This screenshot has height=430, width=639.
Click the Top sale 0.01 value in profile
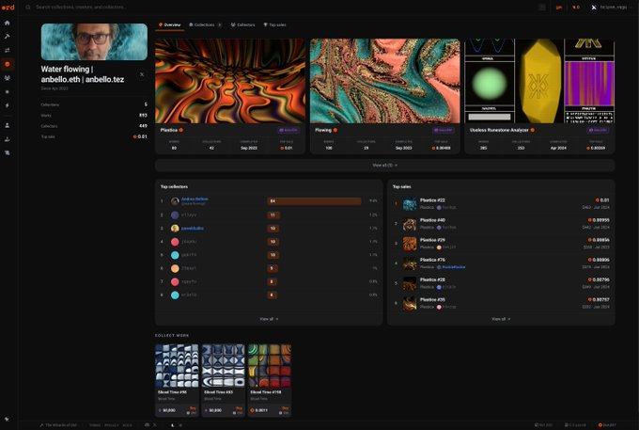tap(140, 136)
